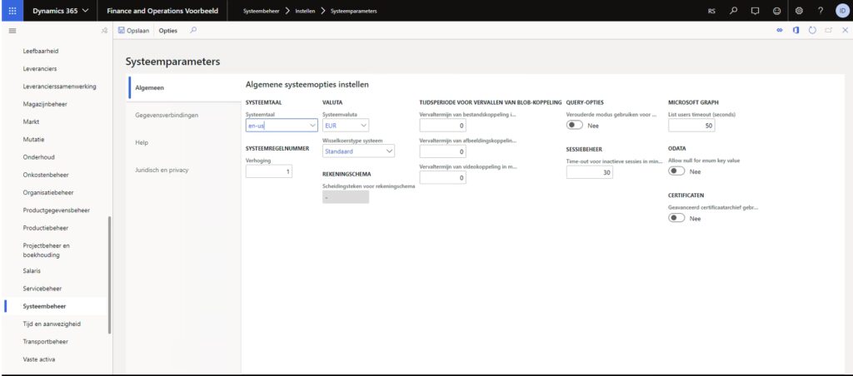This screenshot has height=376, width=853.
Task: Open the messages chat icon
Action: [755, 11]
